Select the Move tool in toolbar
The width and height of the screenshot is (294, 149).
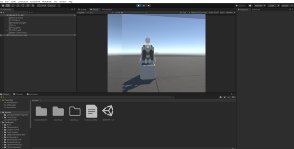[x=8, y=6]
